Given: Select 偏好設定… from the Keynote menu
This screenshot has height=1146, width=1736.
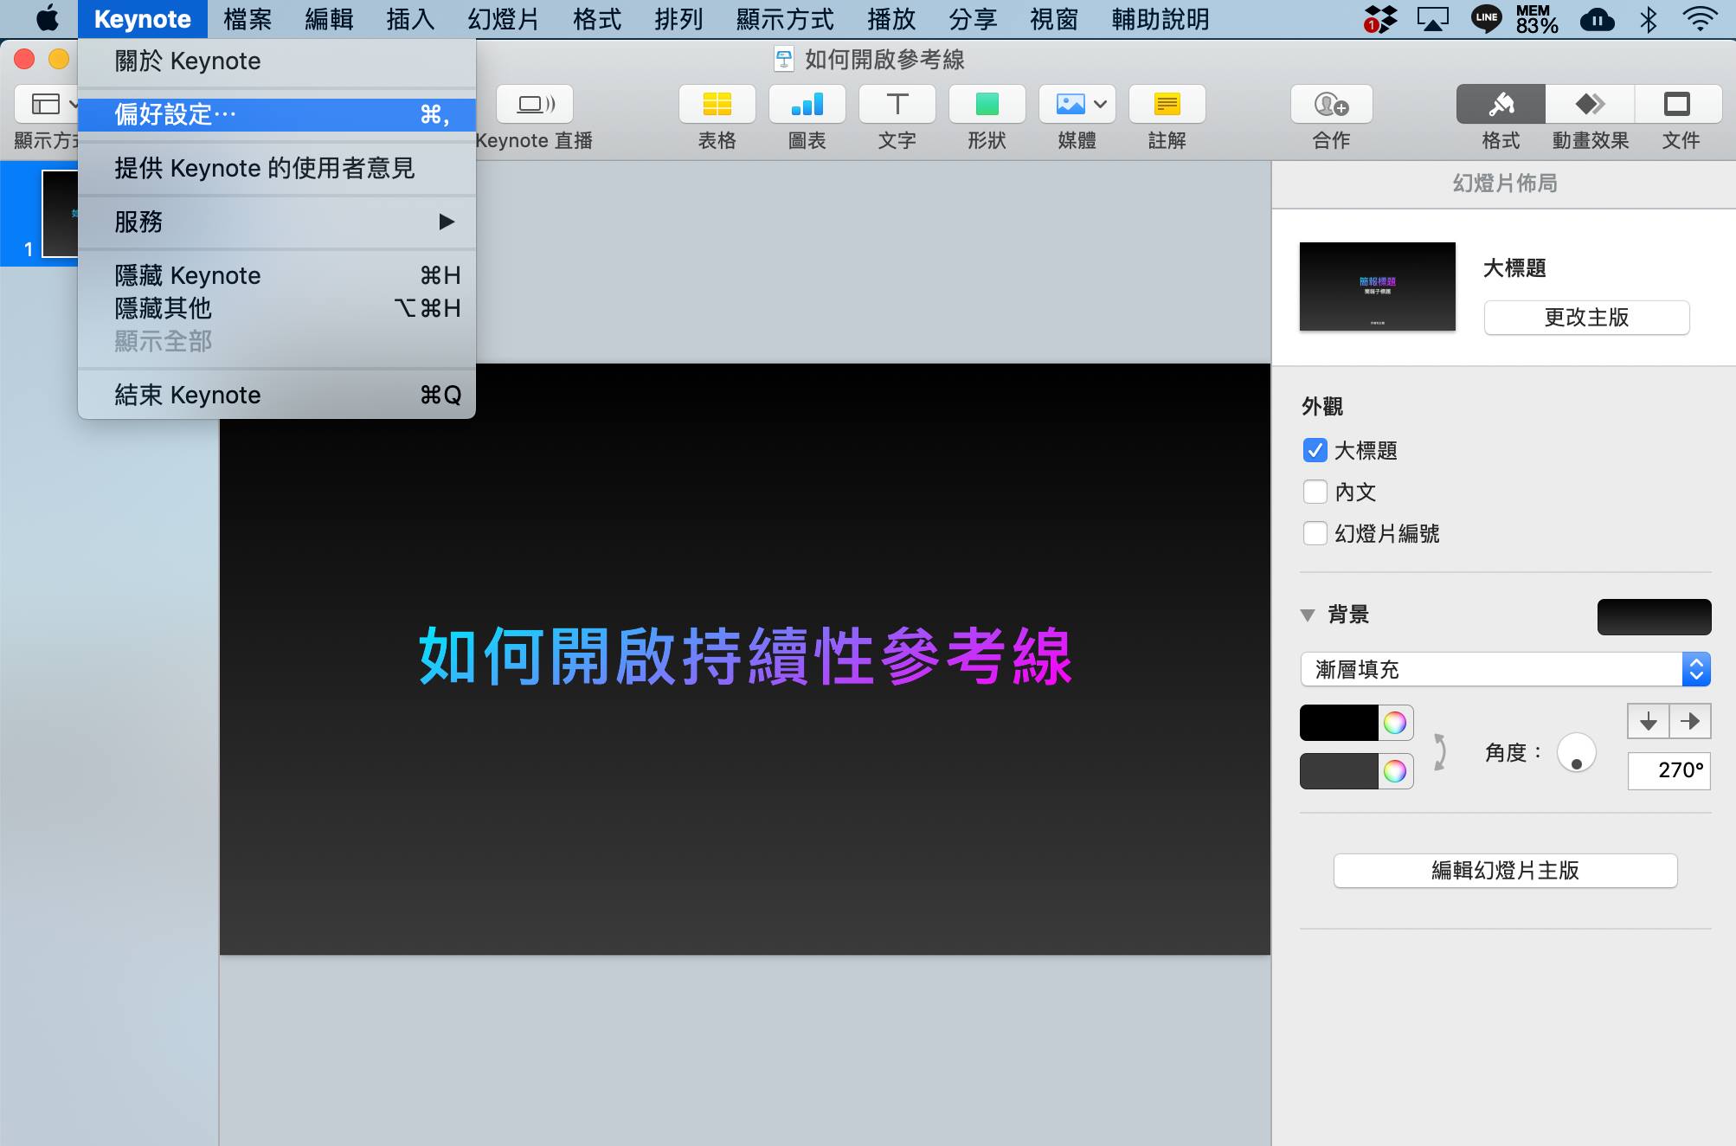Looking at the screenshot, I should tap(277, 114).
